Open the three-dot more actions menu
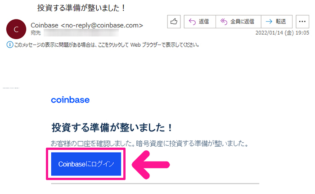315x194 pixels. (302, 22)
